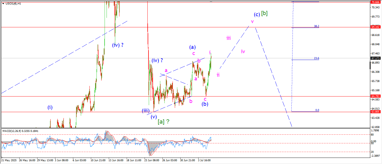
Task: Select the magenta v wave label
Action: coord(252,21)
